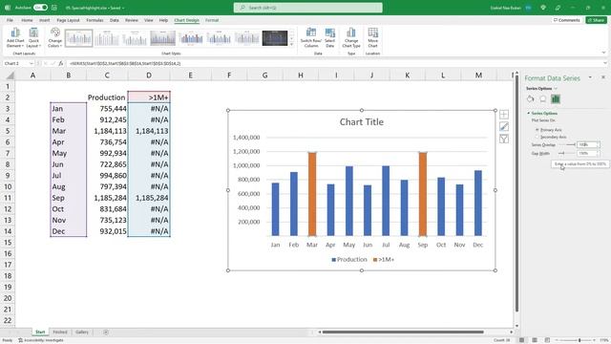Click the Select All corner triangle

10,75
